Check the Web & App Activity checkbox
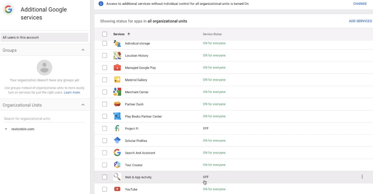The image size is (373, 194). (x=105, y=177)
